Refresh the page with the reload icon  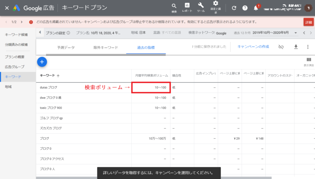(x=234, y=8)
